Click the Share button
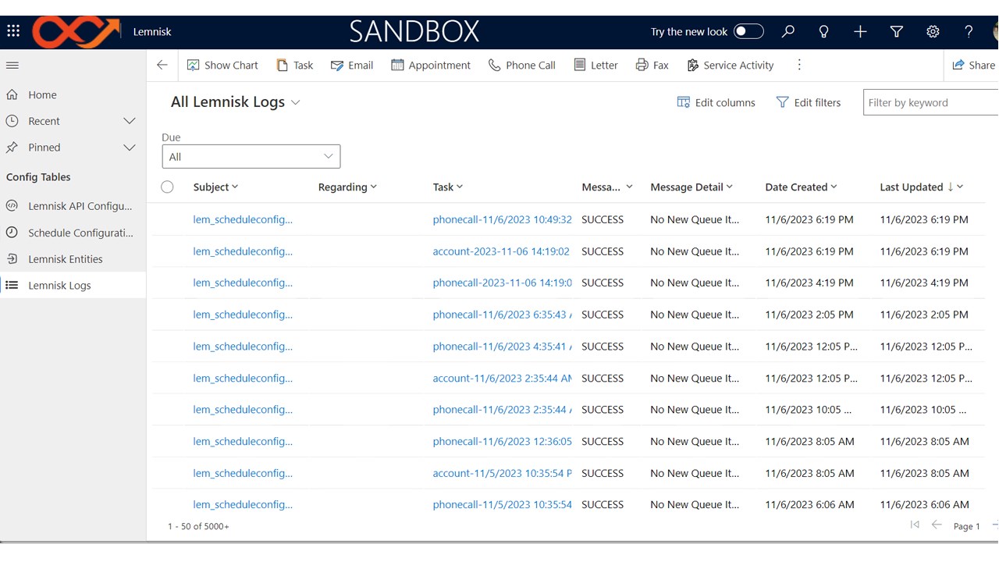Screen dimensions: 999x562 pyautogui.click(x=973, y=66)
